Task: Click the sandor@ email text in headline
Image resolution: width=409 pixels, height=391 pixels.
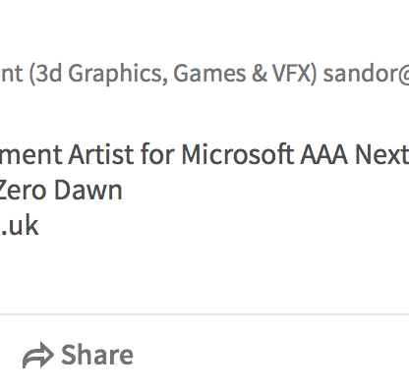Action: coord(366,74)
